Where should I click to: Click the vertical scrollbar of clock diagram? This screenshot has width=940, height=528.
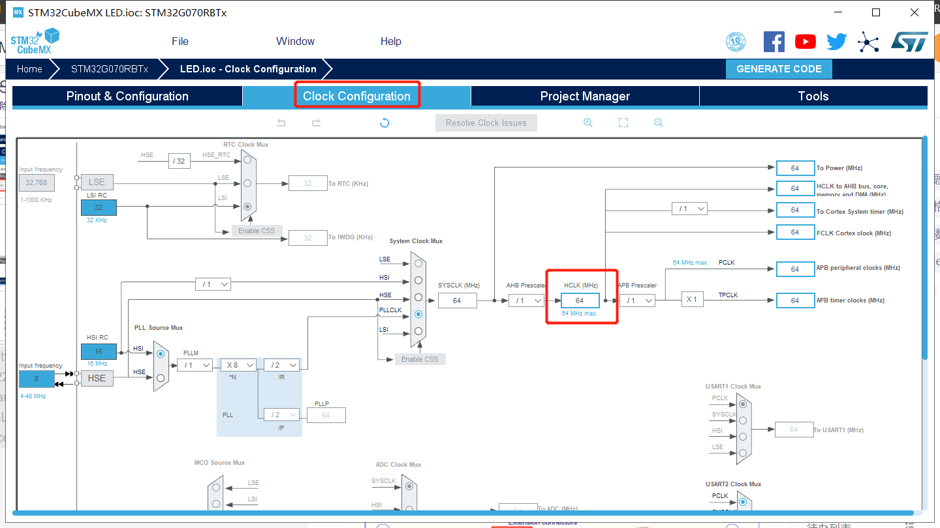924,248
